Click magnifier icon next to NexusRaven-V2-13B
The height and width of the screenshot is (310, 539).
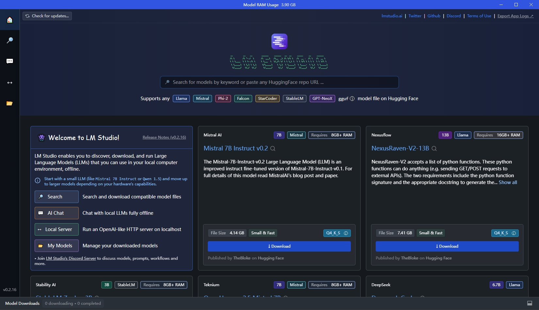[434, 148]
